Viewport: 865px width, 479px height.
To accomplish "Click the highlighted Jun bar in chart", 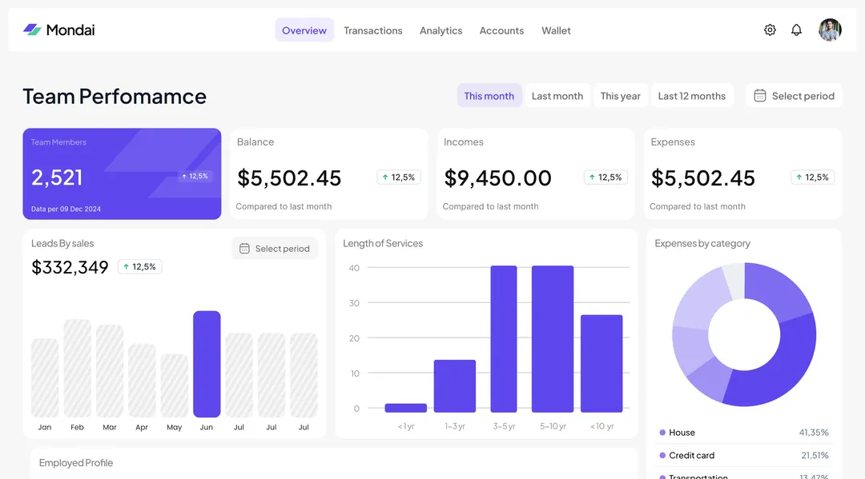I will (x=207, y=364).
